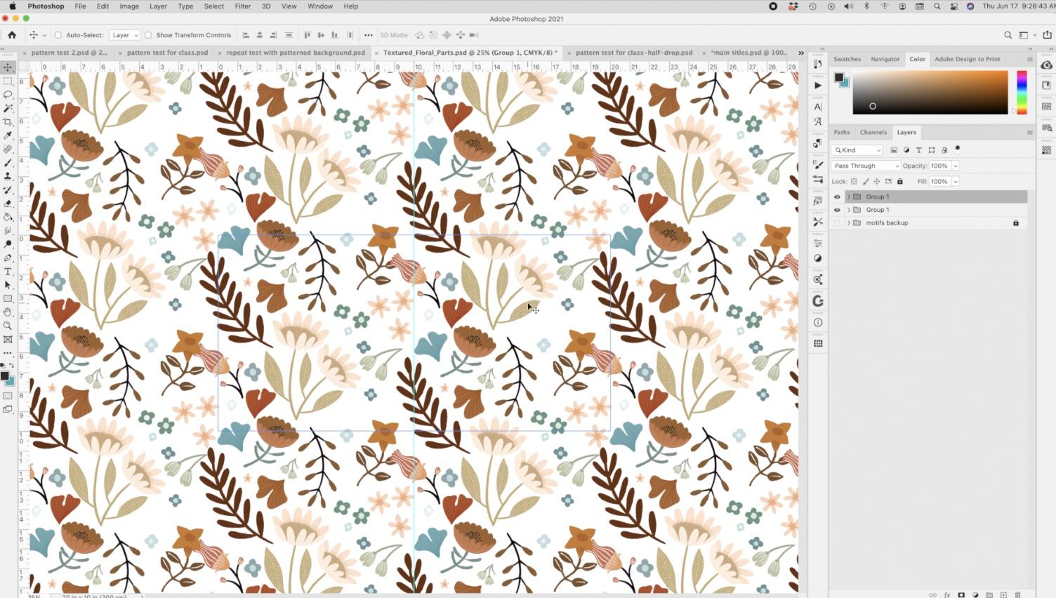Image resolution: width=1056 pixels, height=598 pixels.
Task: Select the Rectangular Marquee tool
Action: pos(8,81)
